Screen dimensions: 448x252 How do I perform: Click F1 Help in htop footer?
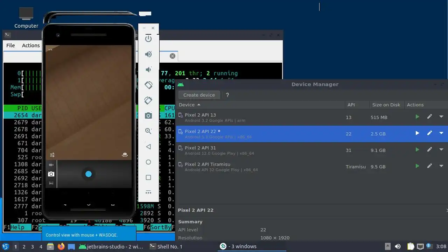14,227
